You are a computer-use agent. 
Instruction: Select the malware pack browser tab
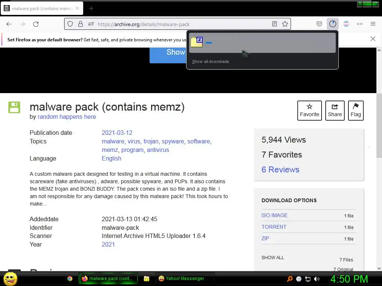42,9
